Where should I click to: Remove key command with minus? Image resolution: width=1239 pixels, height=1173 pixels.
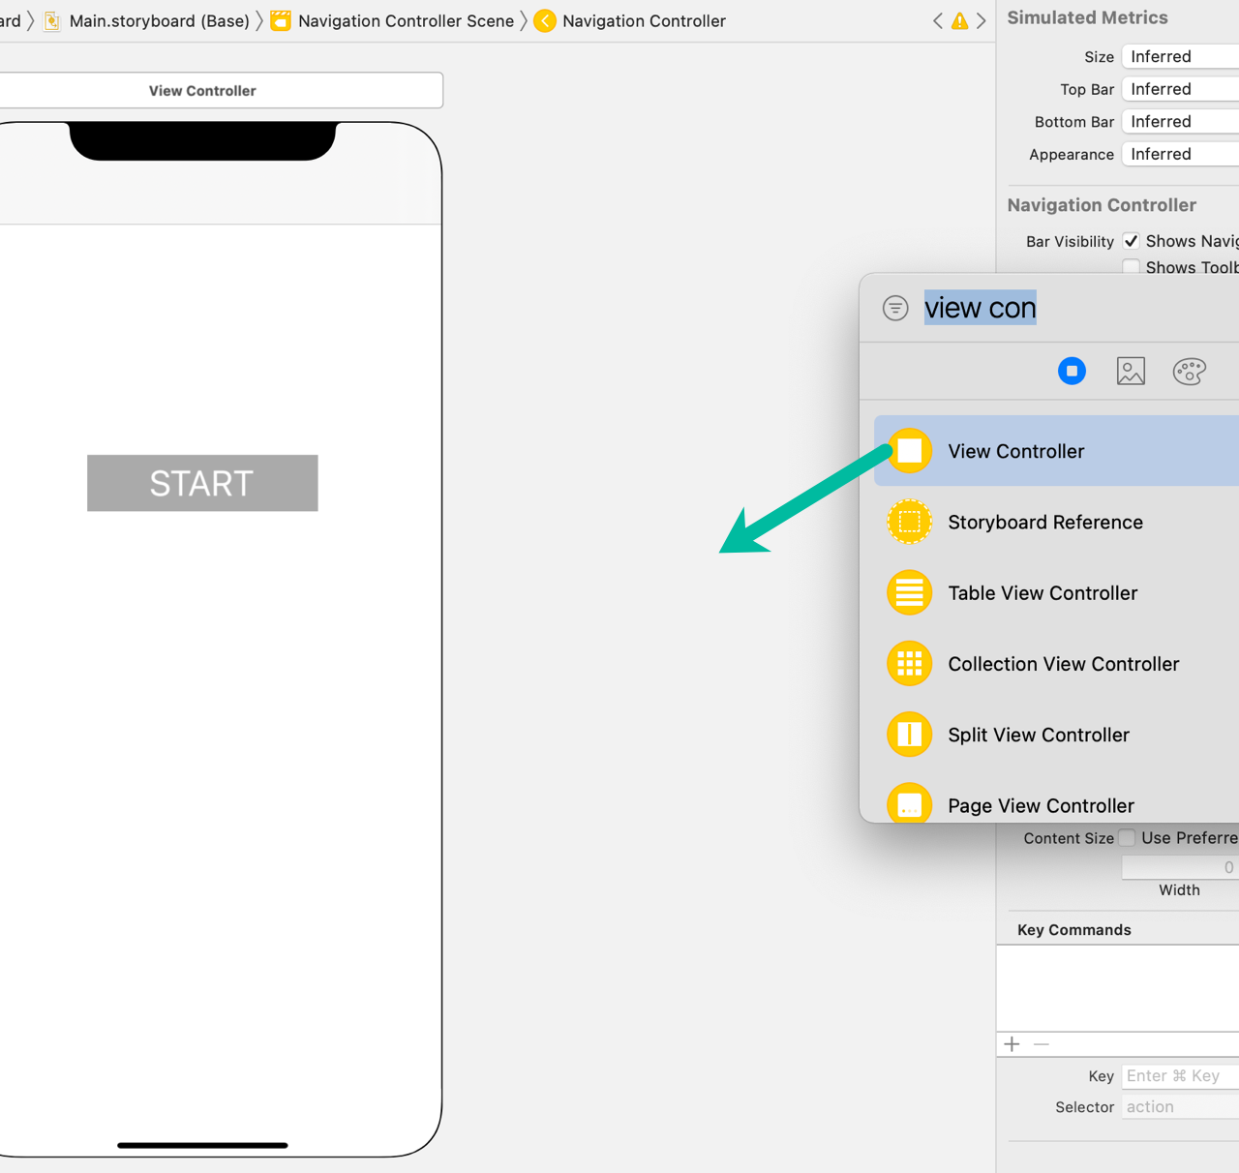tap(1042, 1043)
